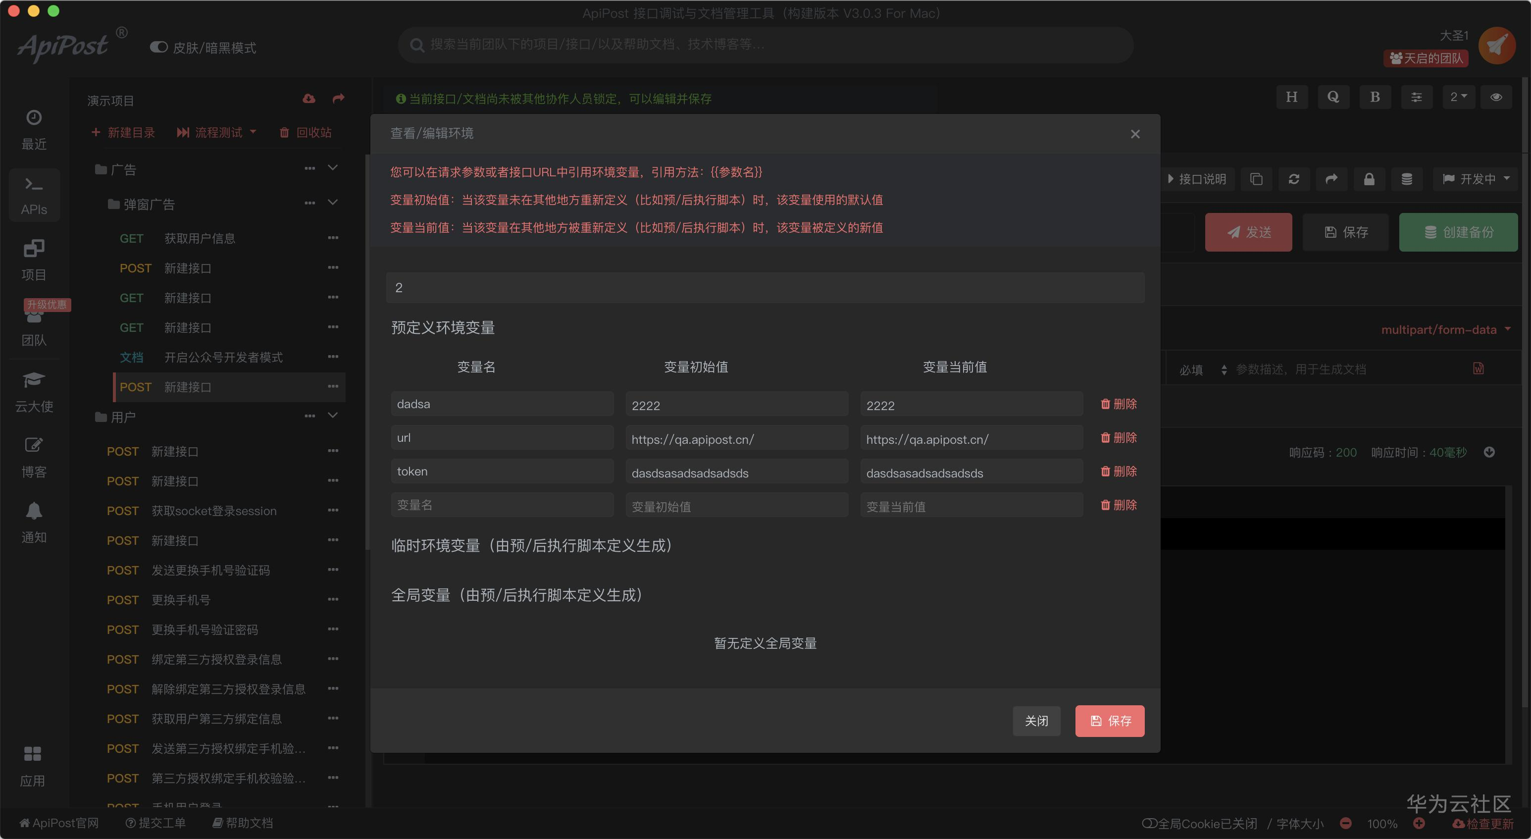Select 获取用户信息 GET interface in tree

(x=199, y=238)
